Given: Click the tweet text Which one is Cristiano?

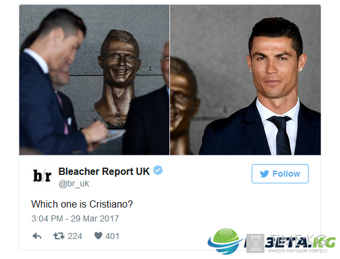Looking at the screenshot, I should (82, 204).
